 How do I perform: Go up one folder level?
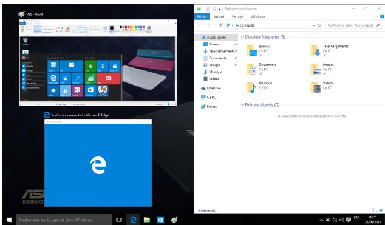pos(220,25)
